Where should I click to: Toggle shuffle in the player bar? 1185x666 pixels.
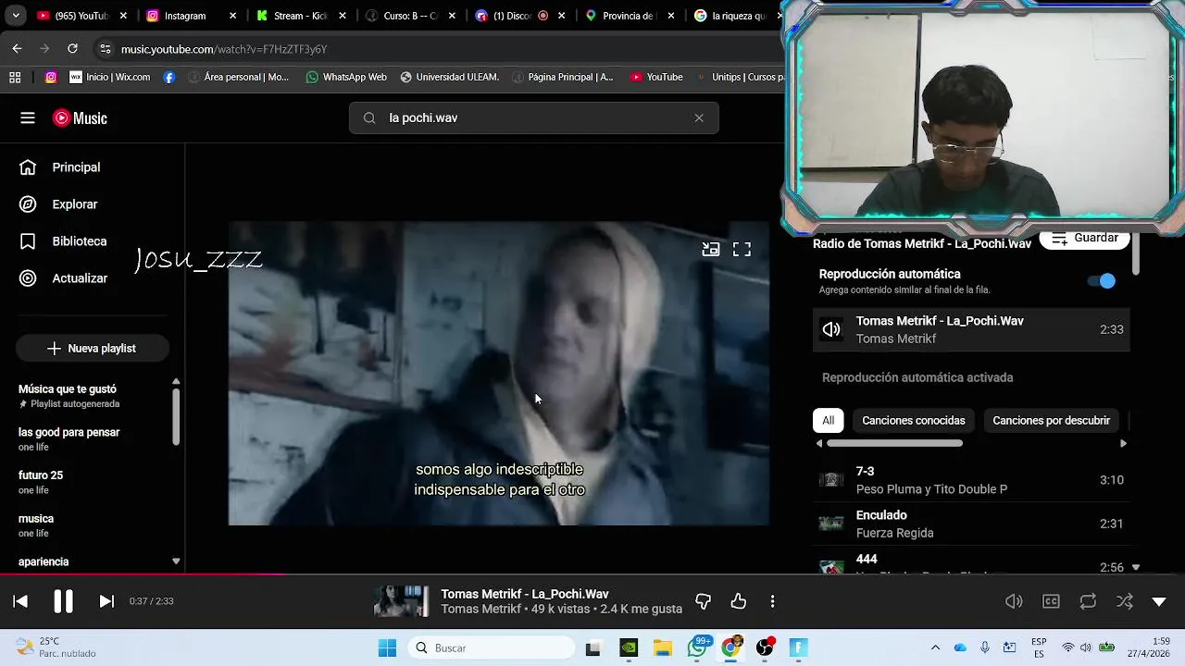click(x=1124, y=601)
